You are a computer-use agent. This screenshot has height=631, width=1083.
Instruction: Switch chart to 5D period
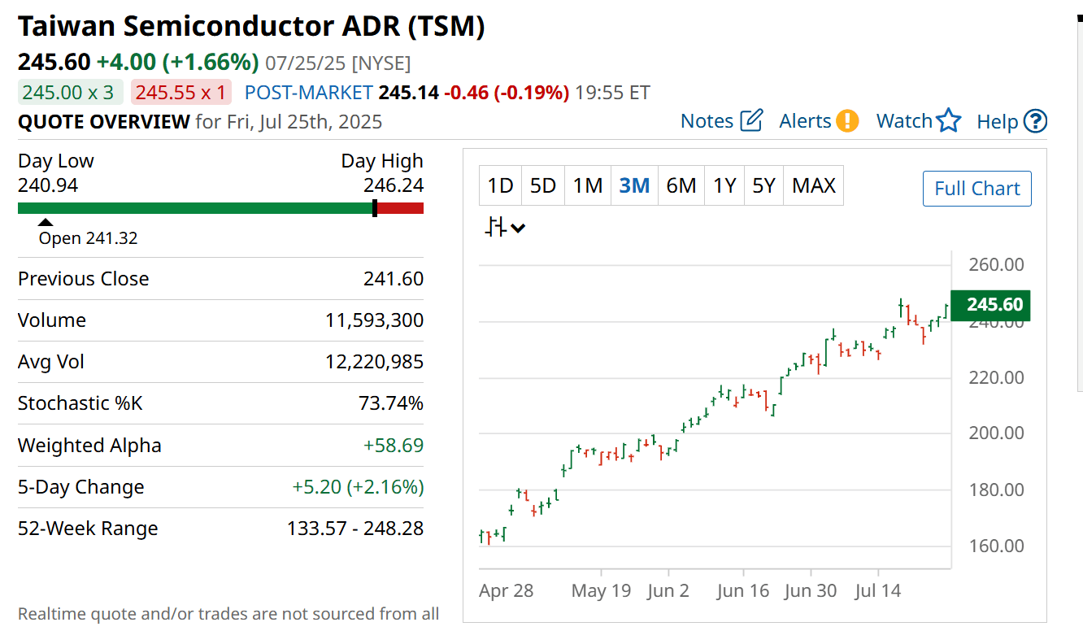pyautogui.click(x=543, y=186)
